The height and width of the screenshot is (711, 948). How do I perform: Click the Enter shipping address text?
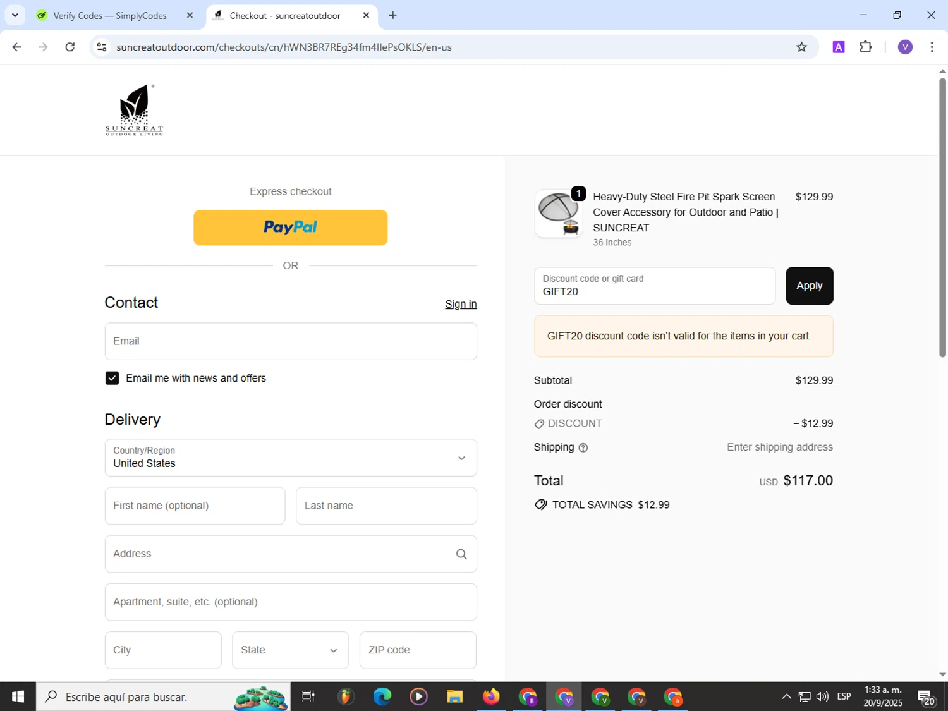[x=780, y=447]
